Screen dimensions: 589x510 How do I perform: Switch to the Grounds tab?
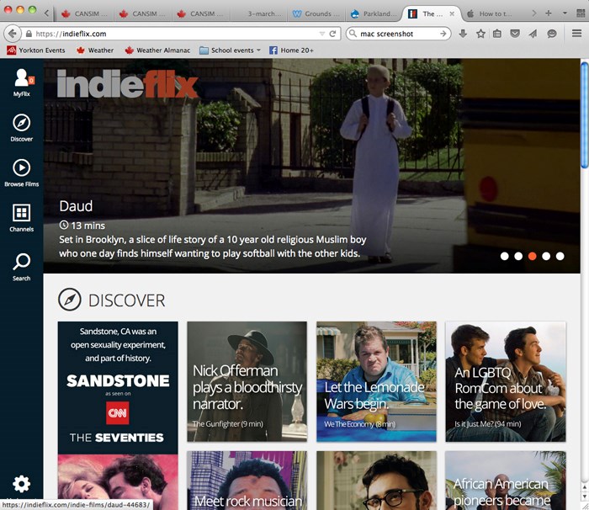316,14
